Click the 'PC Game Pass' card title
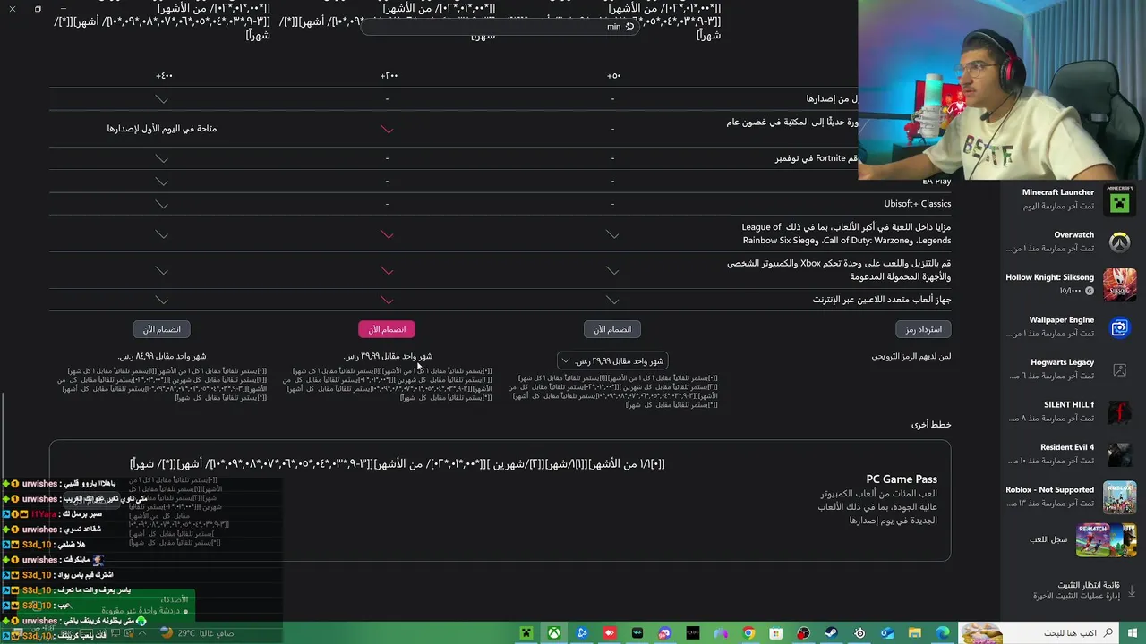Screen dimensions: 1146x644 tap(902, 479)
